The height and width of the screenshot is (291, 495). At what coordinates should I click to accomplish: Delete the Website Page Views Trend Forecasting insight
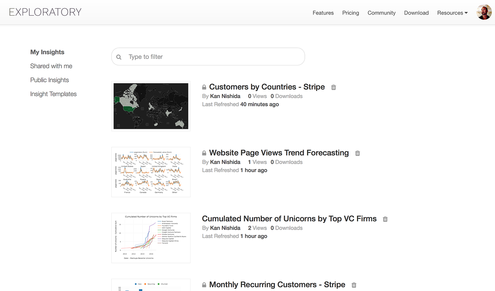tap(357, 153)
